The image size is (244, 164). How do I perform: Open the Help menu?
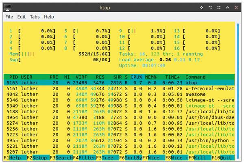point(49,17)
